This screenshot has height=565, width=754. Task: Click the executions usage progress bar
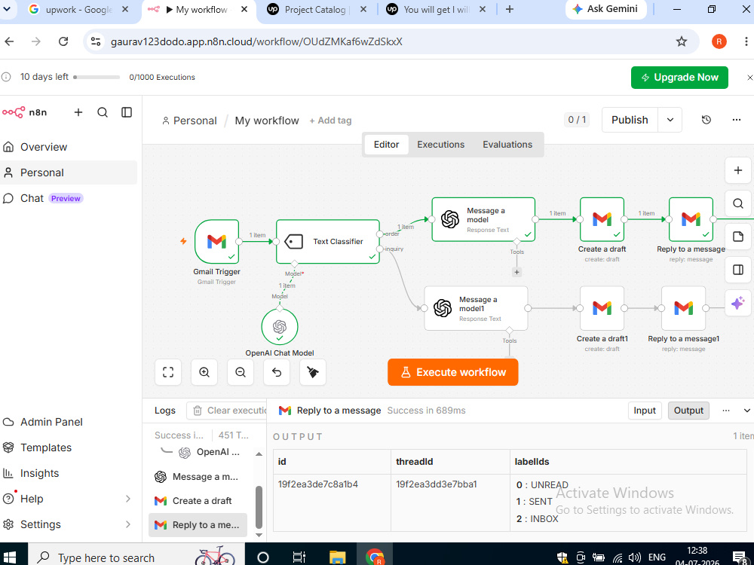pos(97,77)
